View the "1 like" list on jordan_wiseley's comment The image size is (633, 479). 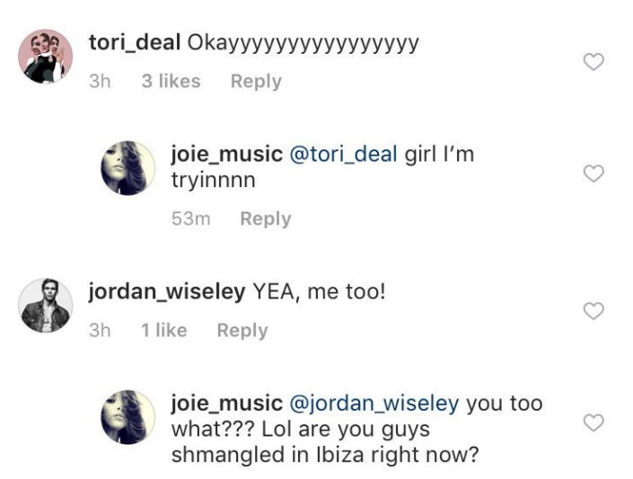(164, 330)
